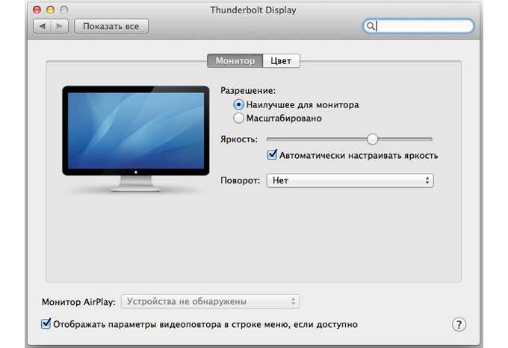This screenshot has height=348, width=508.
Task: Open help with the question mark button
Action: 459,324
